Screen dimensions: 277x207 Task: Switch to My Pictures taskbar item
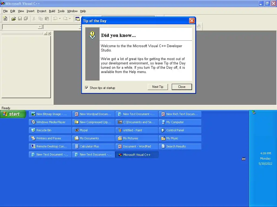click(137, 138)
